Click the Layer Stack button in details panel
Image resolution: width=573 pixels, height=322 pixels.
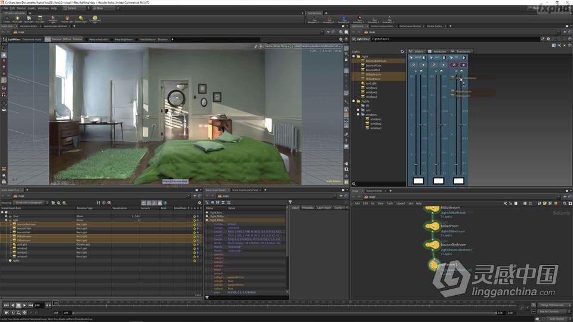(324, 208)
